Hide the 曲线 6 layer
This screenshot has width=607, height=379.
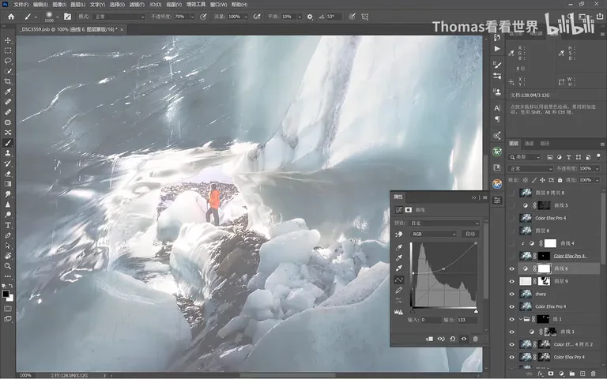512,268
